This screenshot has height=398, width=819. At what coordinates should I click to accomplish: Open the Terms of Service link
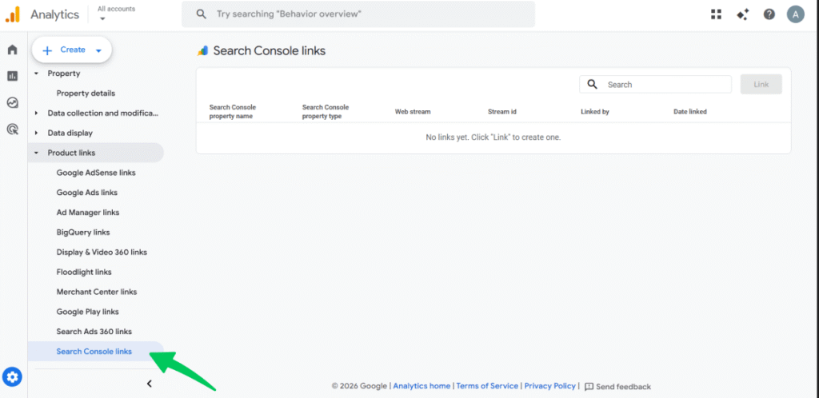pyautogui.click(x=487, y=386)
